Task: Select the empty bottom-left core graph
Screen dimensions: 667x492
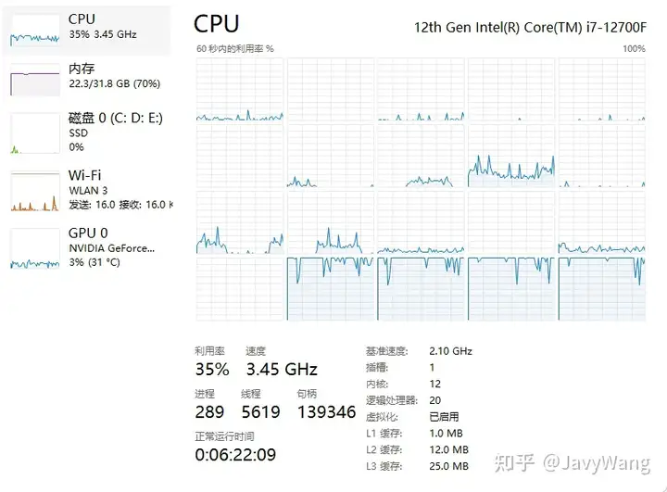Action: pos(239,288)
